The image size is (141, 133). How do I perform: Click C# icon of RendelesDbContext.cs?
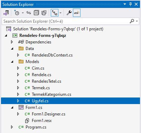(x=27, y=55)
